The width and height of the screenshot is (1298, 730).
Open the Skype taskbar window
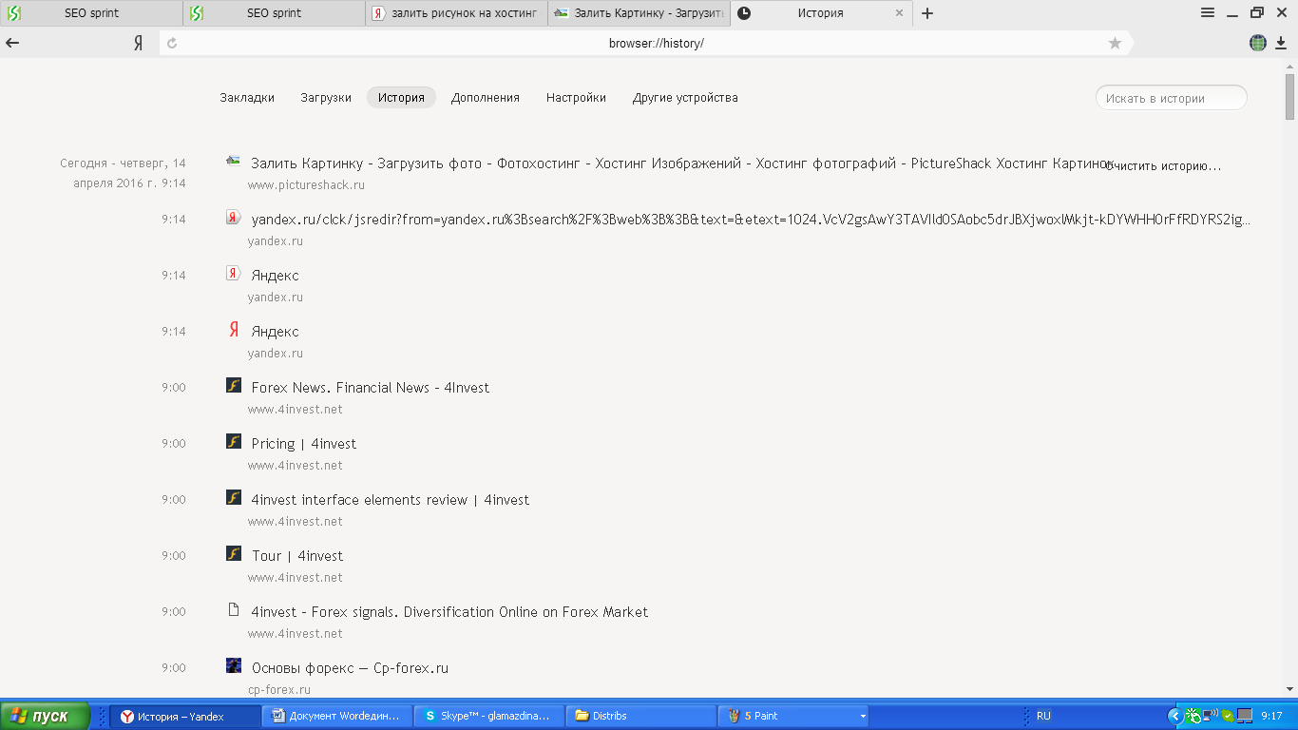coord(490,716)
